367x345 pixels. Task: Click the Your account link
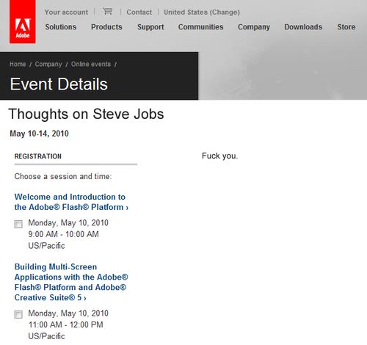click(x=66, y=12)
